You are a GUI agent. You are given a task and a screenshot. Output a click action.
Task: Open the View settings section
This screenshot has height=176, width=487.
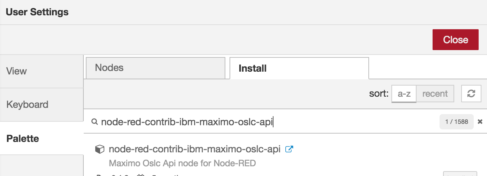pos(42,71)
